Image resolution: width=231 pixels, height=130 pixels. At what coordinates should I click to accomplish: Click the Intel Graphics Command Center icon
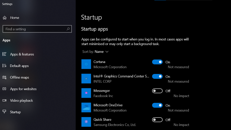86,79
